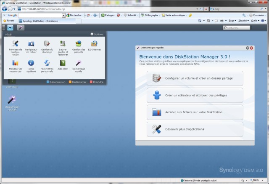
Task: Click Éteindre to shut down
Action: [97, 82]
